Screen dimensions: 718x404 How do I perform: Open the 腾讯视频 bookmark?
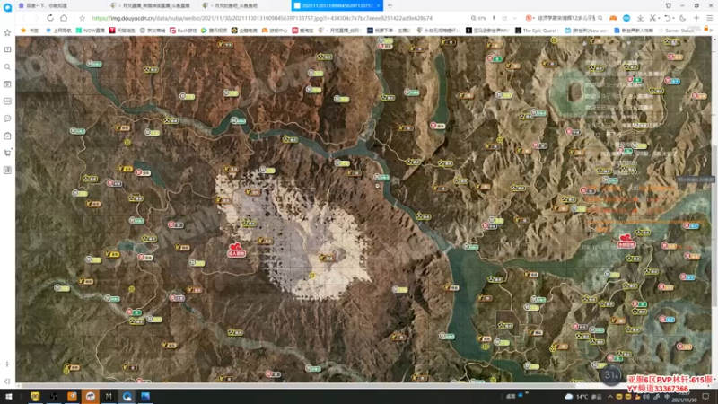point(214,31)
